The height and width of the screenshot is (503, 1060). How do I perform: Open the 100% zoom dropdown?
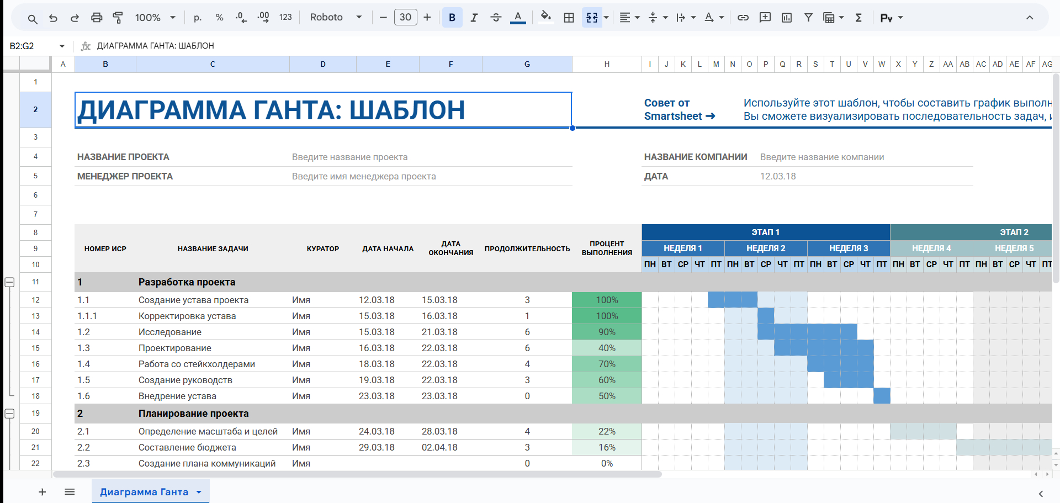coord(155,18)
